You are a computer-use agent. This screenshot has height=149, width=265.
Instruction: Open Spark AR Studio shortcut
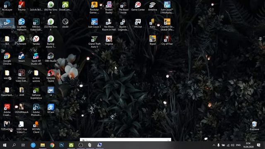[36, 59]
